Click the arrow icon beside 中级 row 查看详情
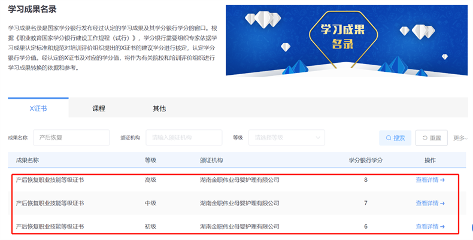 pos(442,203)
